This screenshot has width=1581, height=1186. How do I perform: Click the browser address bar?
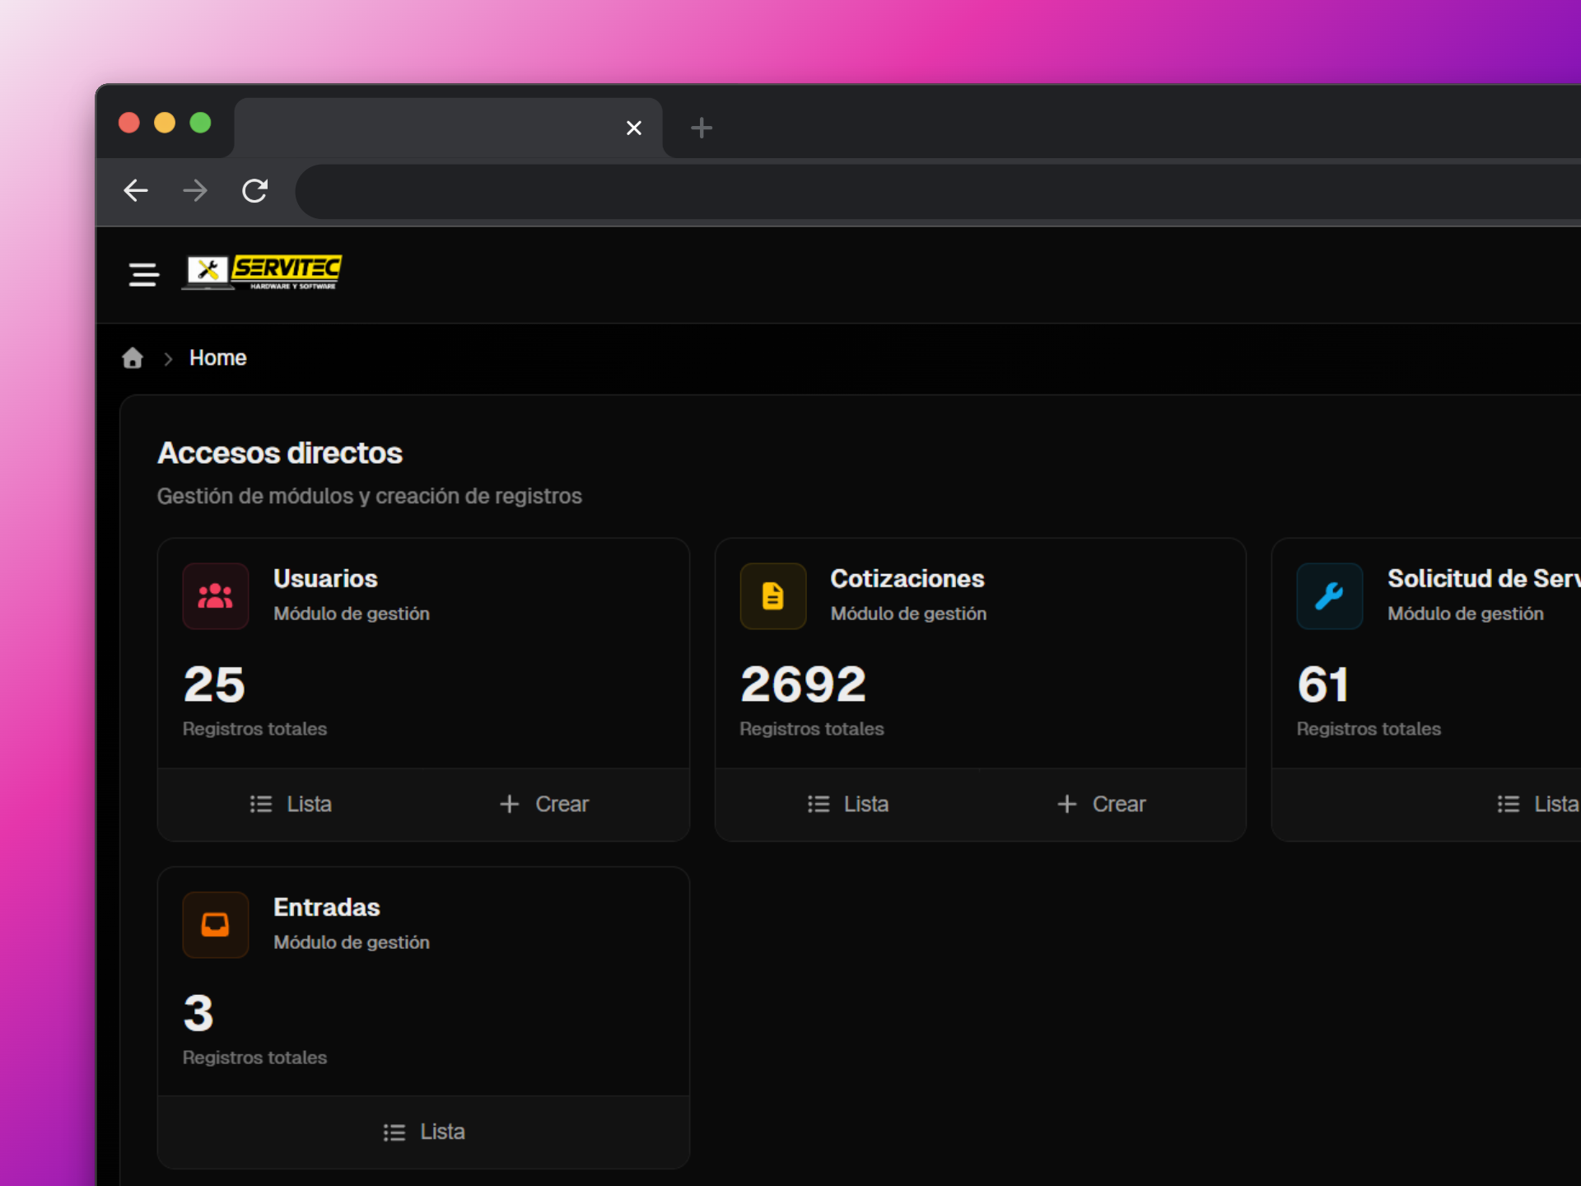pos(937,192)
